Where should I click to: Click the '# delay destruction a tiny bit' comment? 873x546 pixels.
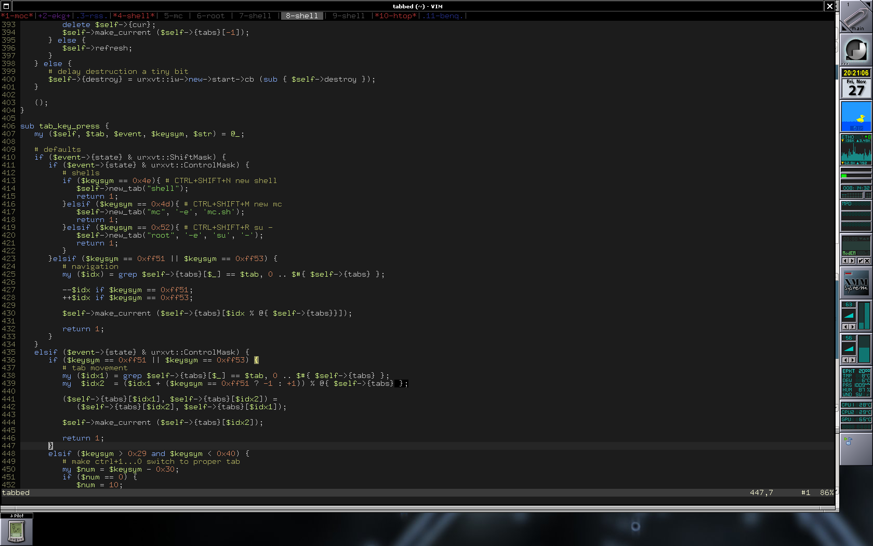click(118, 71)
